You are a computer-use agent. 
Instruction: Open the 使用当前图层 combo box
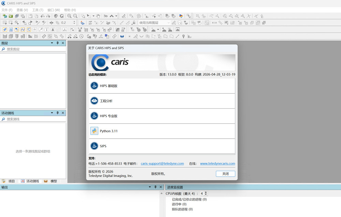coord(154,22)
